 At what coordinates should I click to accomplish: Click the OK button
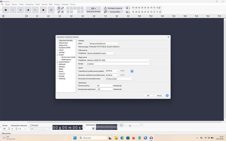click(x=148, y=96)
